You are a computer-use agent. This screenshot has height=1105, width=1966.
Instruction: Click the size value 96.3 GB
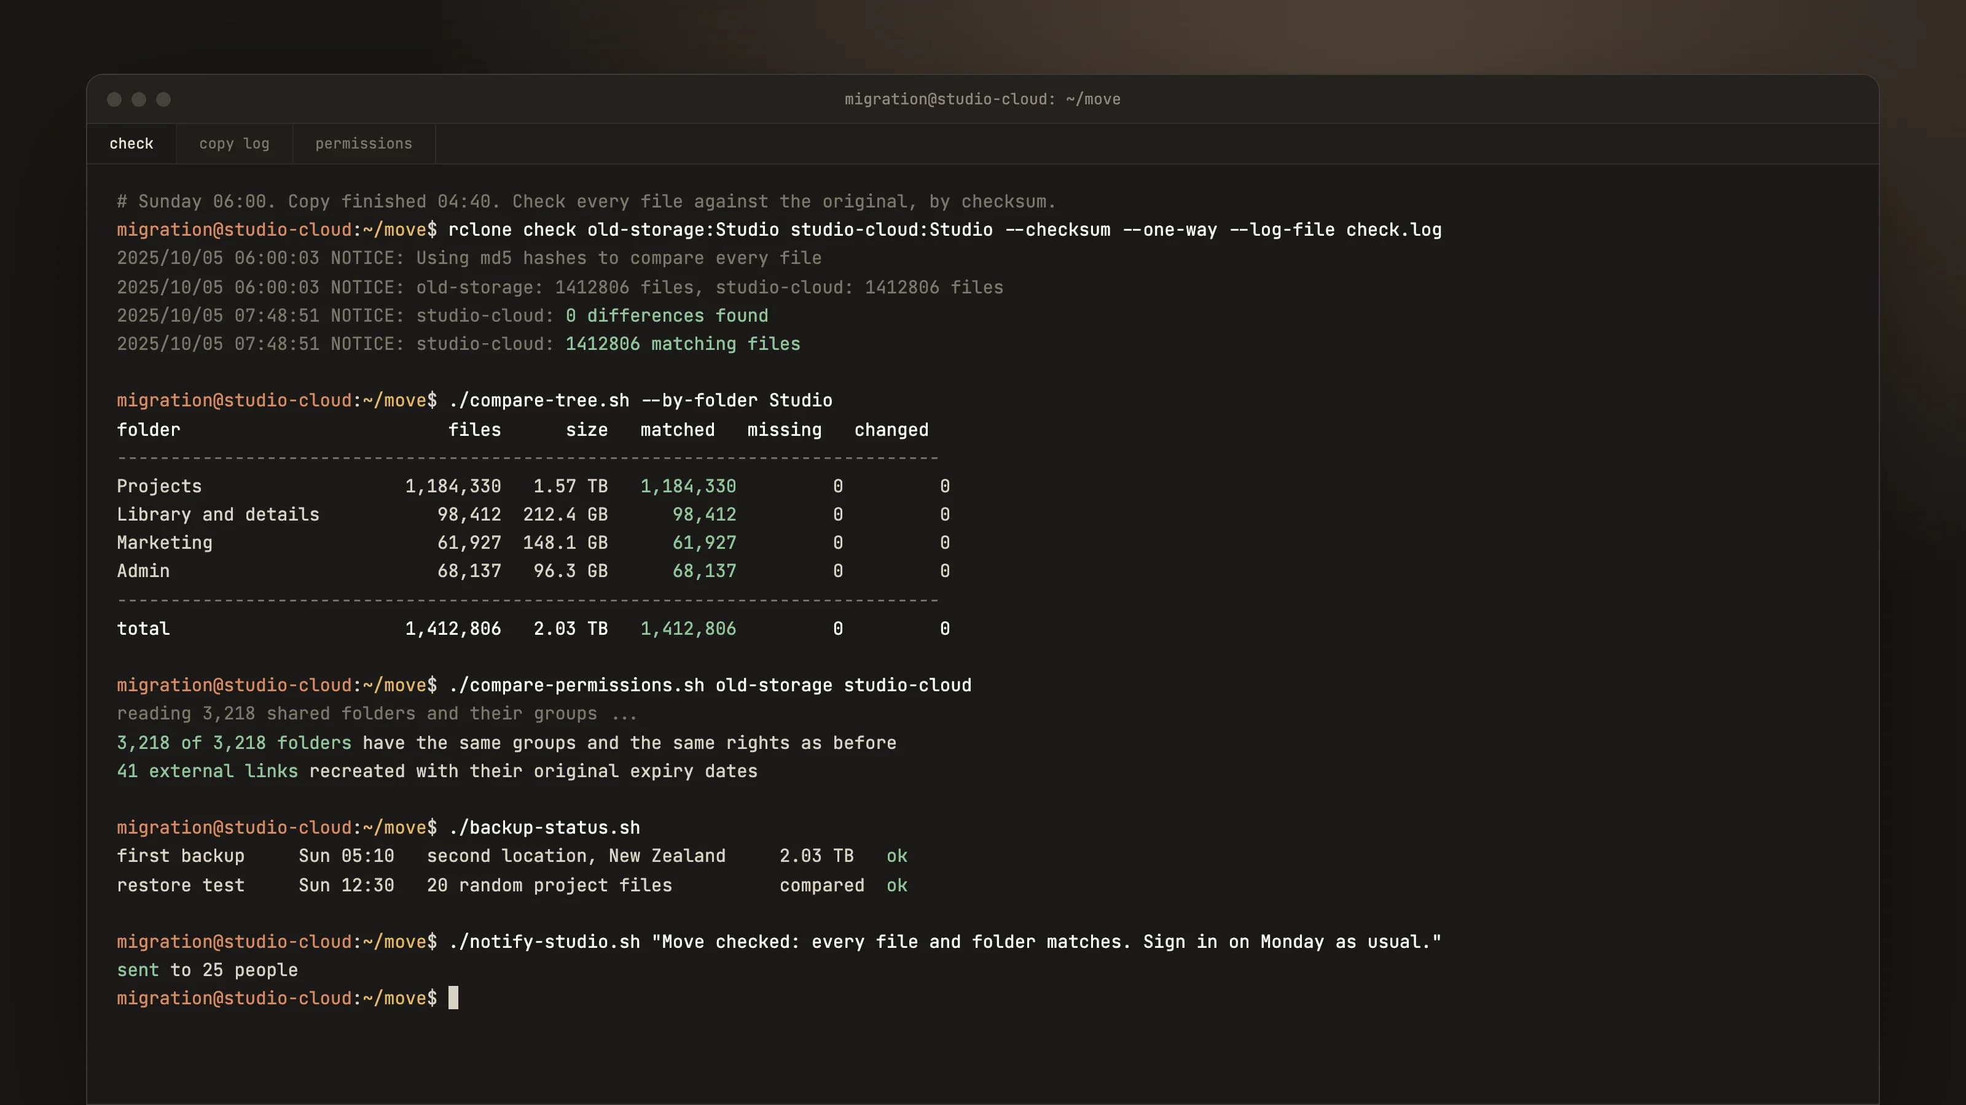571,571
